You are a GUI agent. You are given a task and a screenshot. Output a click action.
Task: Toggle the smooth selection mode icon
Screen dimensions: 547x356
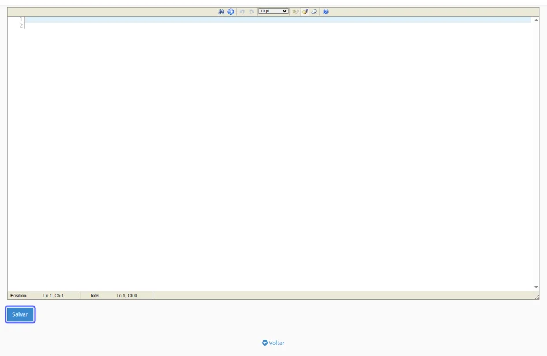(x=295, y=12)
